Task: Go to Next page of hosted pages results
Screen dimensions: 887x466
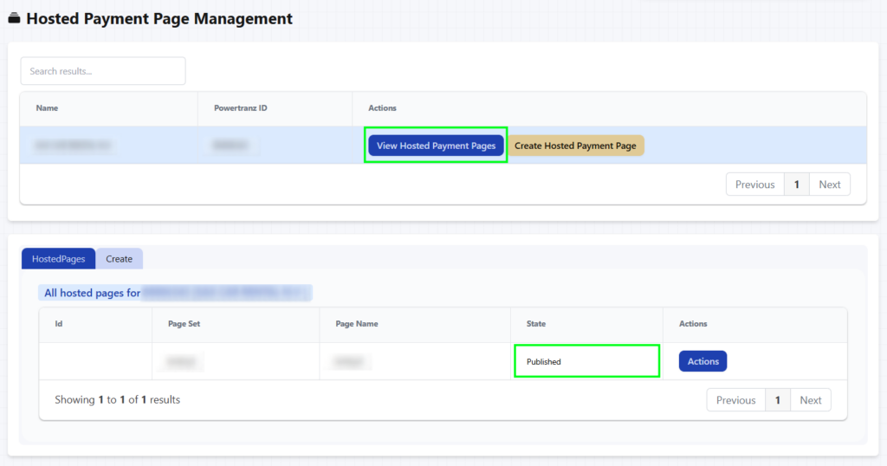Action: 810,400
